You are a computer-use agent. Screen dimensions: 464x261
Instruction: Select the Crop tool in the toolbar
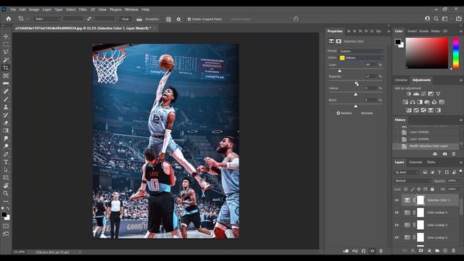[6, 67]
